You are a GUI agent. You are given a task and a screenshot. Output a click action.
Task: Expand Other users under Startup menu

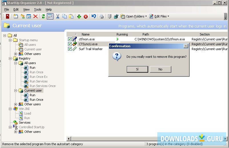click(15, 54)
